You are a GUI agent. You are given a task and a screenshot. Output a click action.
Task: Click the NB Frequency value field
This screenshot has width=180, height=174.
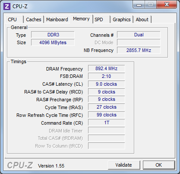point(139,50)
